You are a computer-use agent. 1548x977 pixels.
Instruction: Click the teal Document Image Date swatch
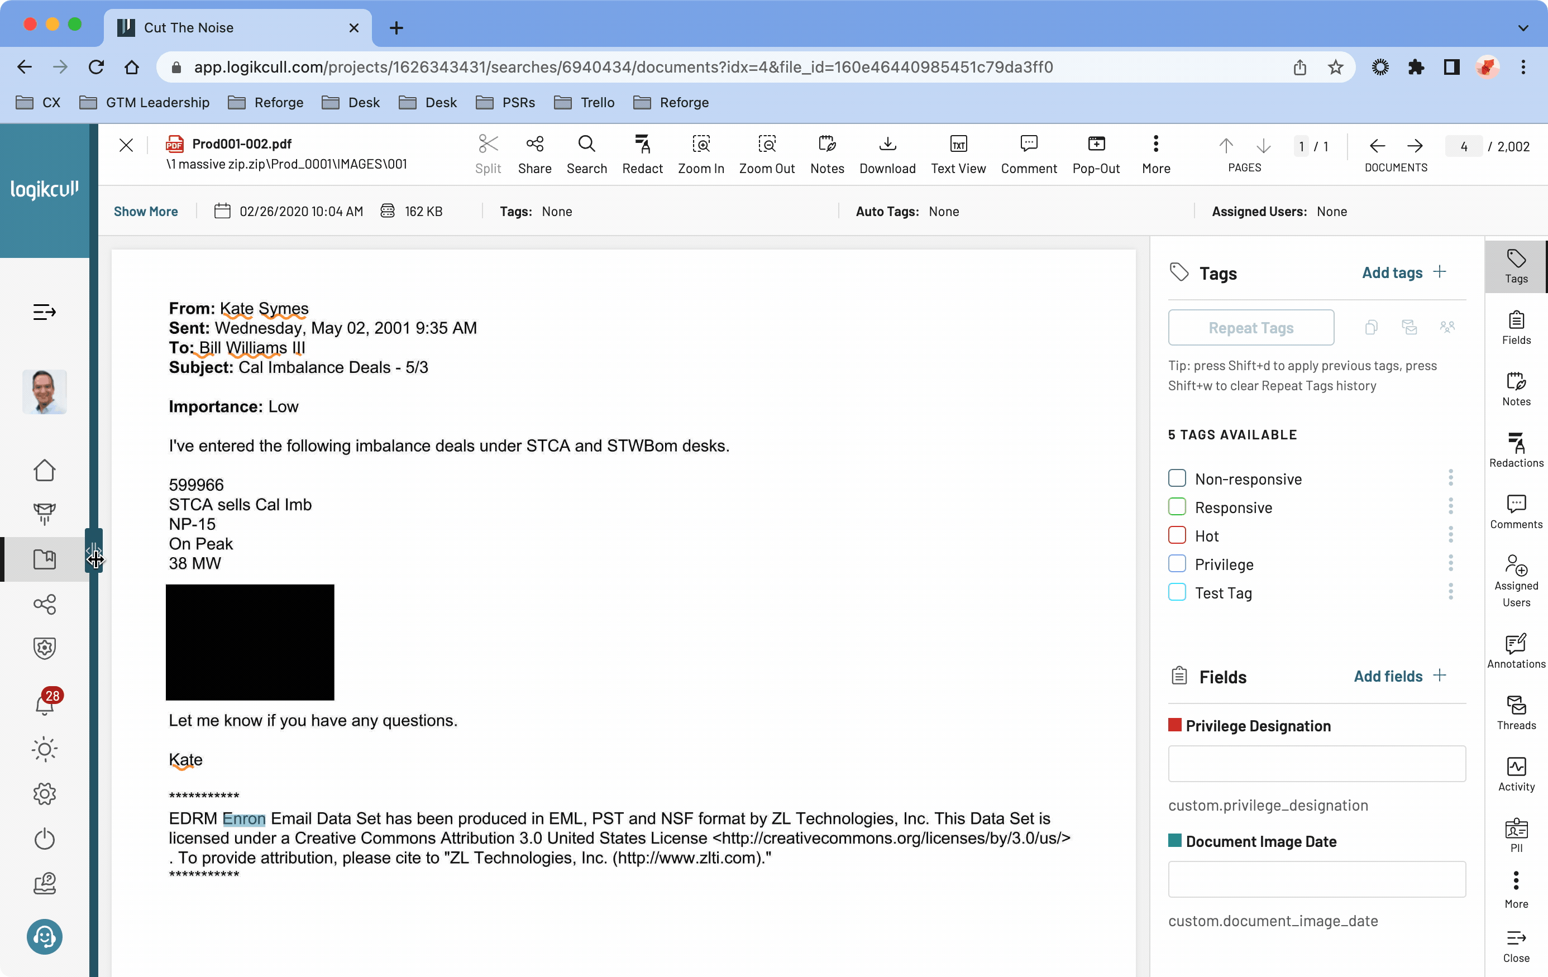point(1174,841)
